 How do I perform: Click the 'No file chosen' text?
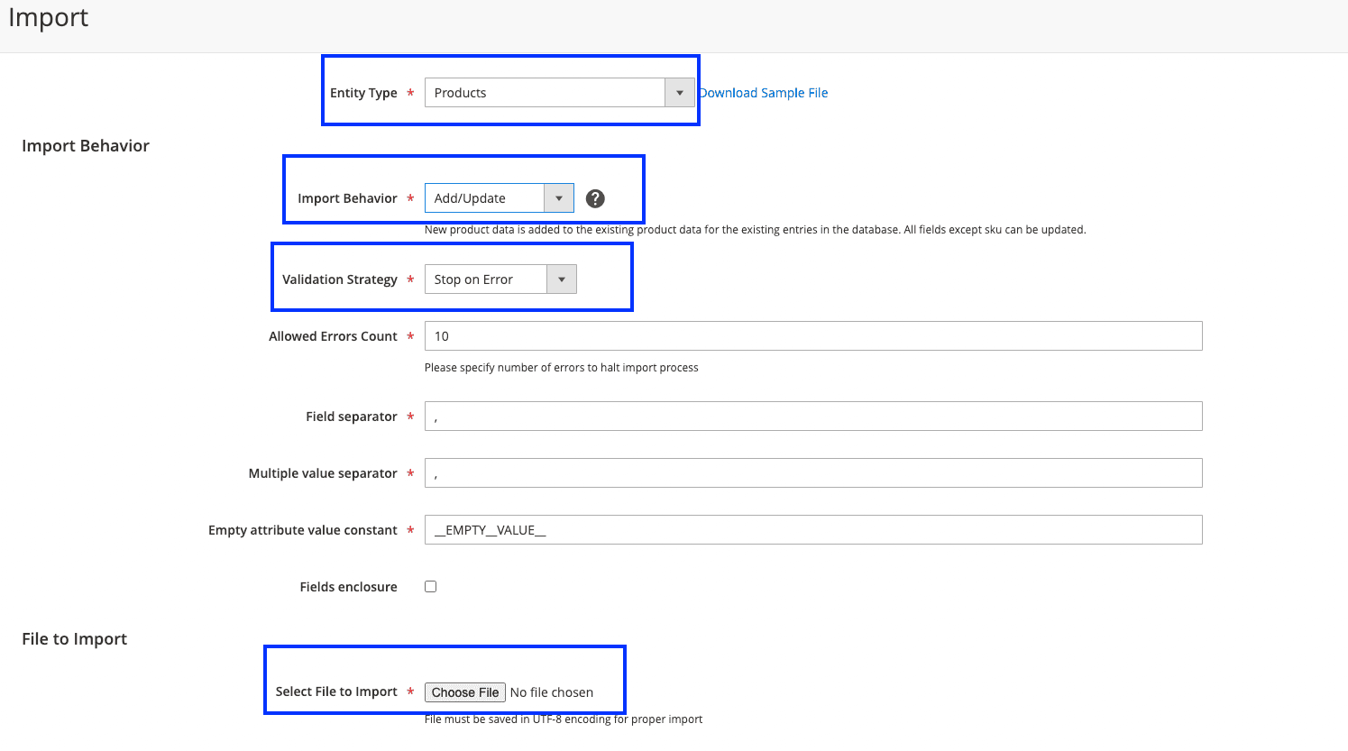552,692
